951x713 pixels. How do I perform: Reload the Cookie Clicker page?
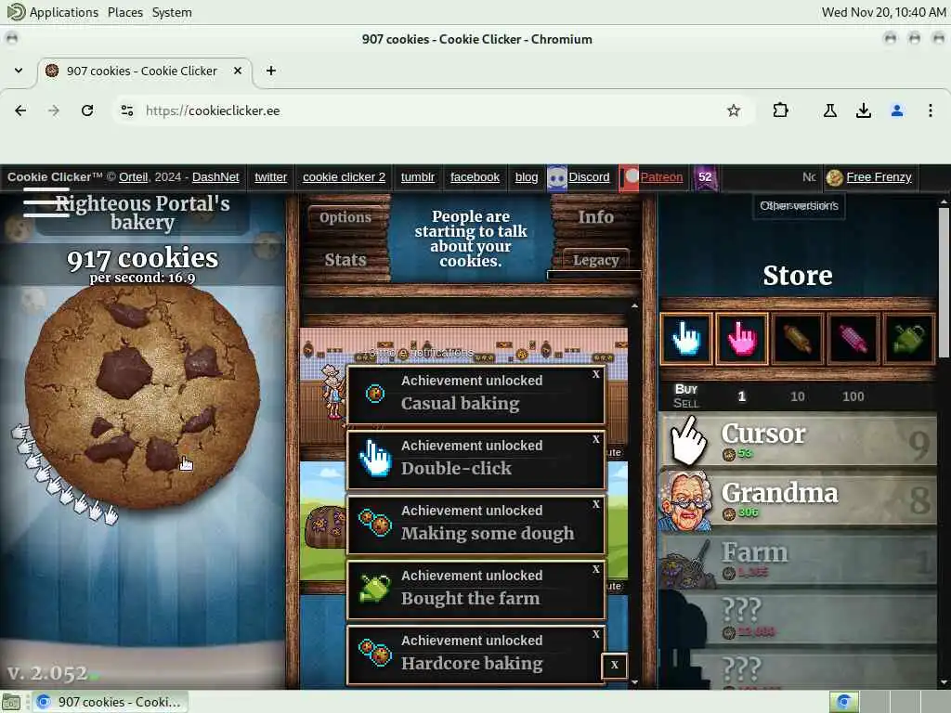(x=87, y=110)
